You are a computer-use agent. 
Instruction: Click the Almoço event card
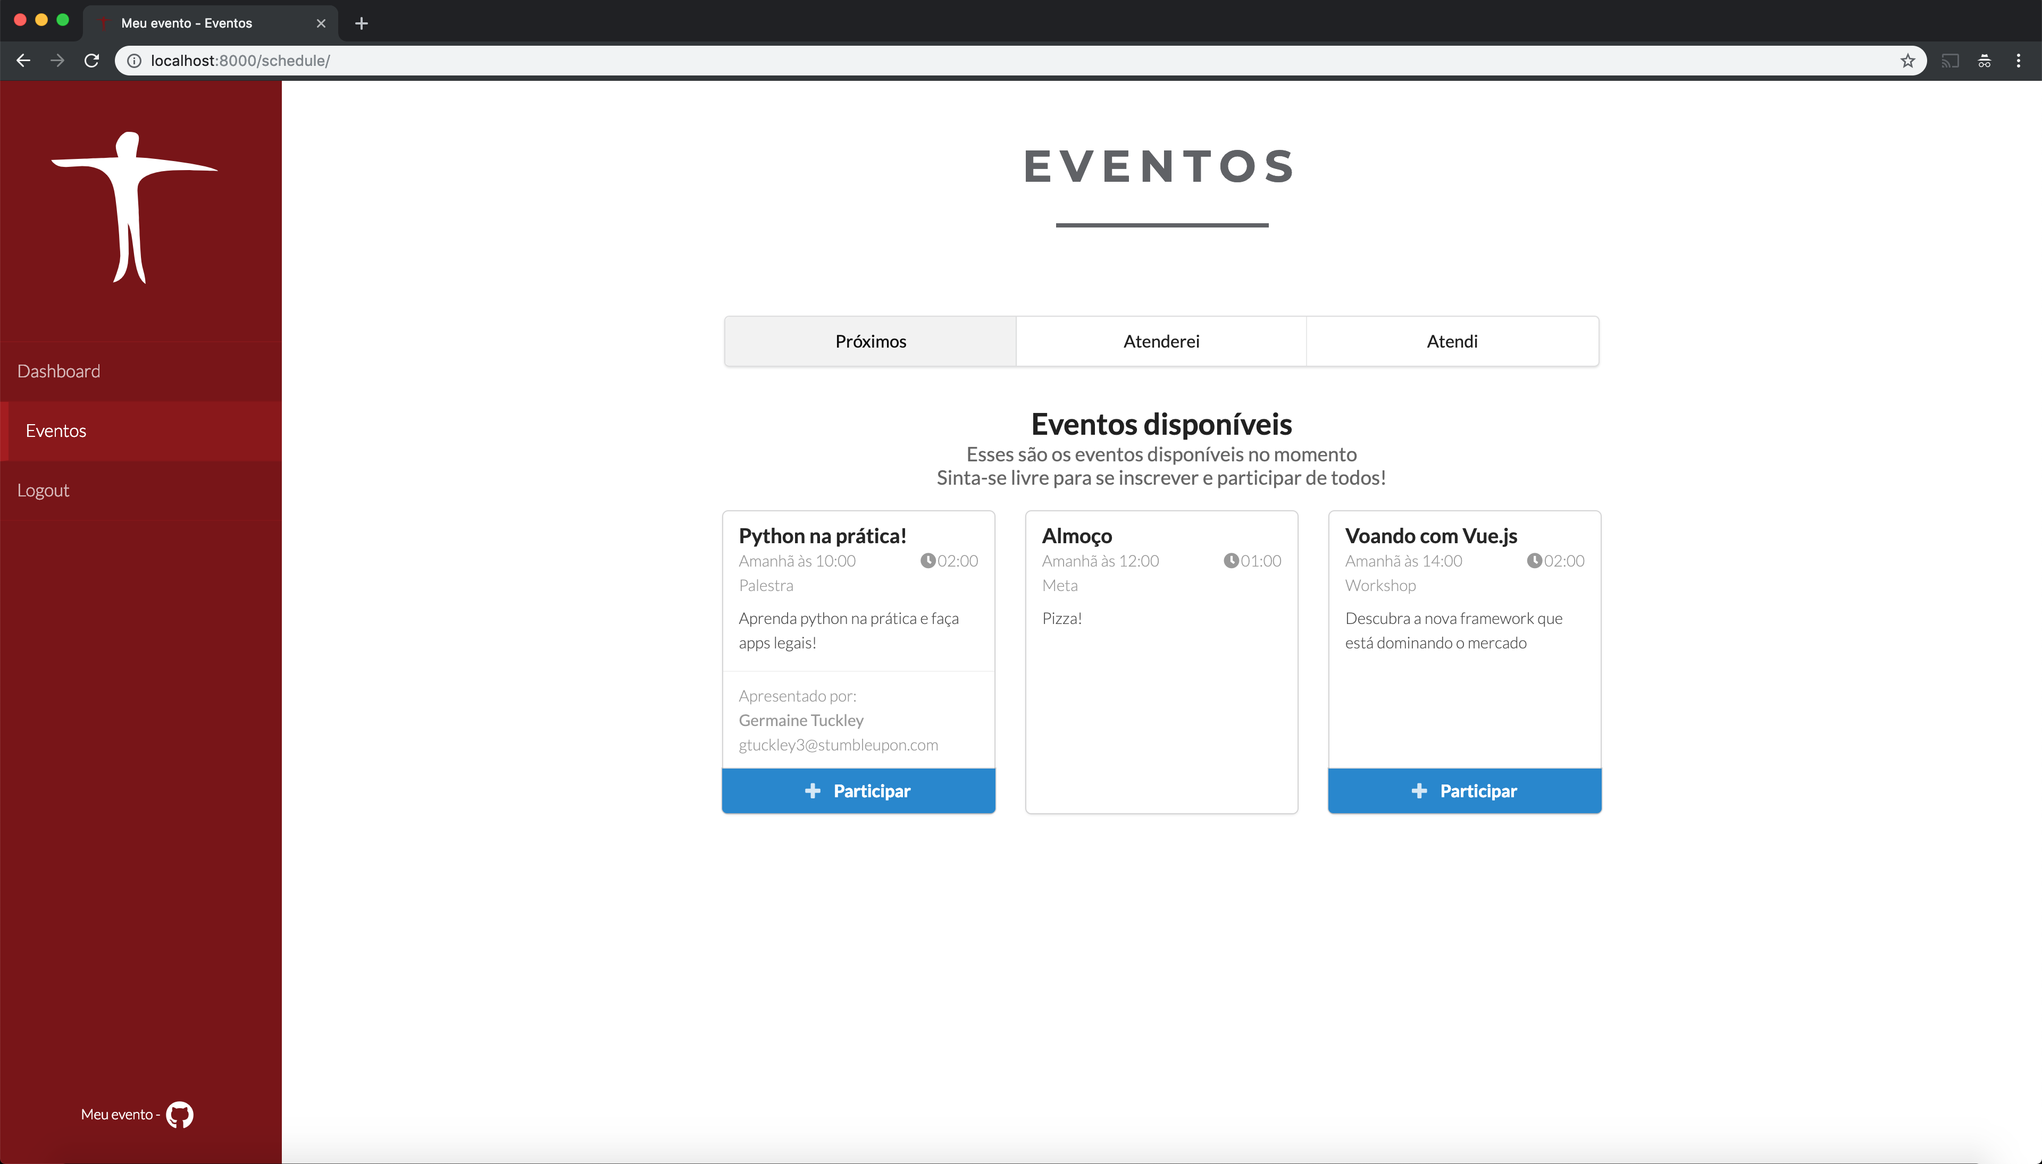1160,663
